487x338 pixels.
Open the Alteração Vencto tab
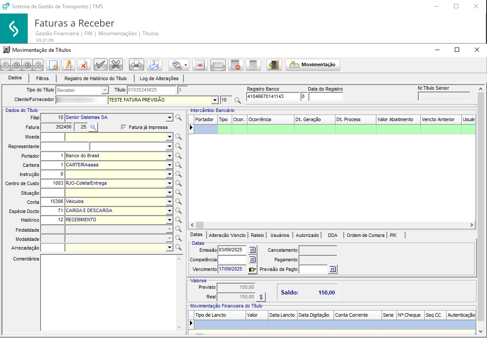227,235
